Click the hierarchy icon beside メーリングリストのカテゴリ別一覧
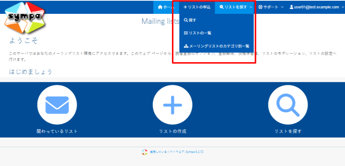 pos(186,46)
